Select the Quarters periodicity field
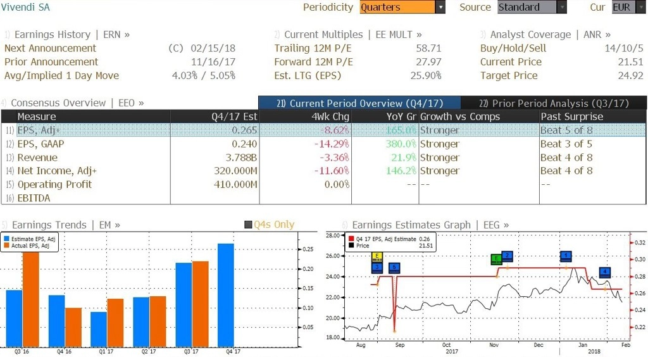 397,7
